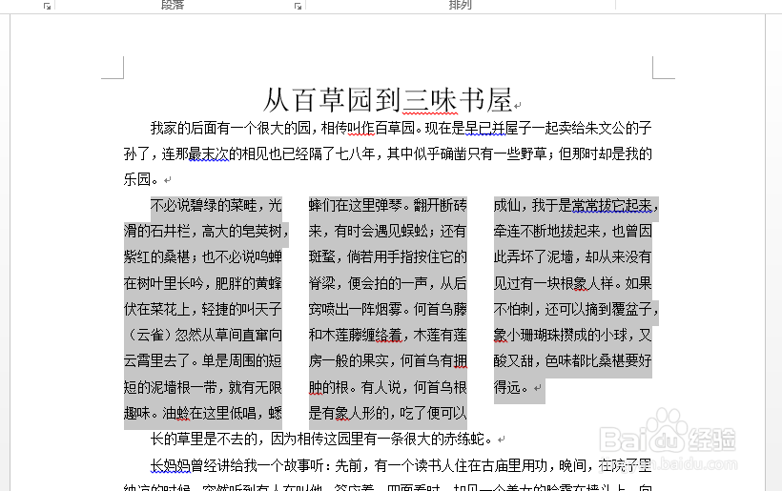Click the line starting 我家的后面有一个很大的园

tap(401, 128)
